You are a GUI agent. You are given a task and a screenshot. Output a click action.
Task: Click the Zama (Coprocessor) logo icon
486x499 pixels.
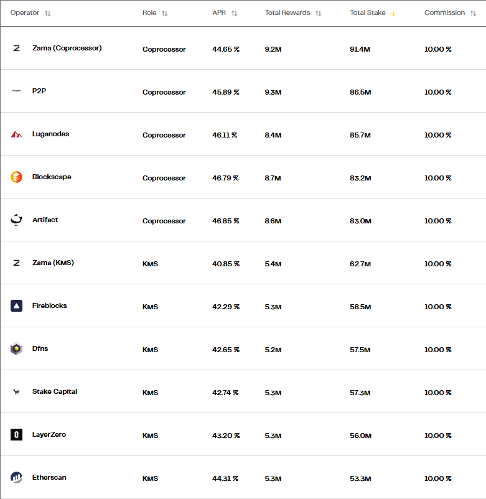(x=16, y=48)
